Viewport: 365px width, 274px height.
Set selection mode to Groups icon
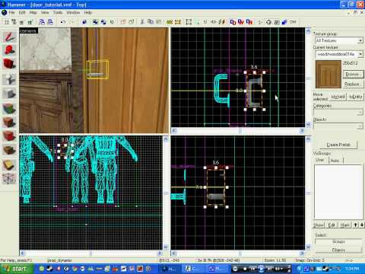pyautogui.click(x=233, y=22)
